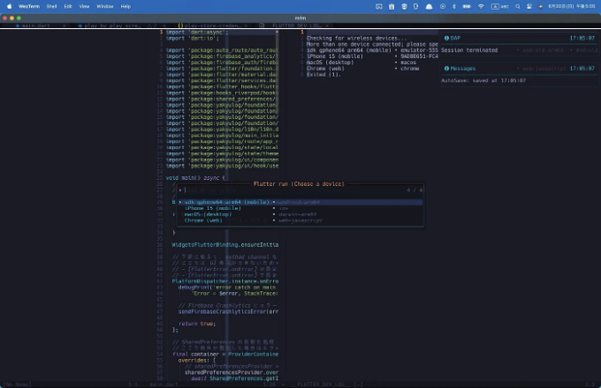Viewport: 601px width, 388px height.
Task: Open the Control Center icon
Action: tap(529, 6)
